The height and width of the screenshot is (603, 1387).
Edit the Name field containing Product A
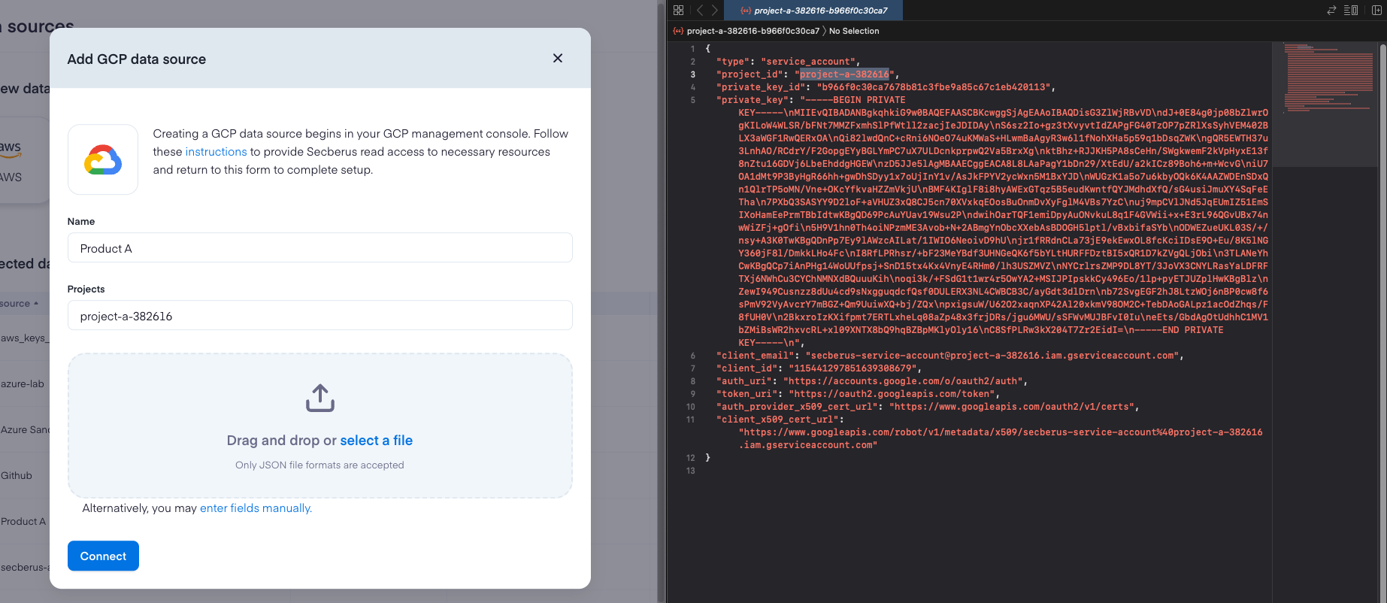click(320, 248)
